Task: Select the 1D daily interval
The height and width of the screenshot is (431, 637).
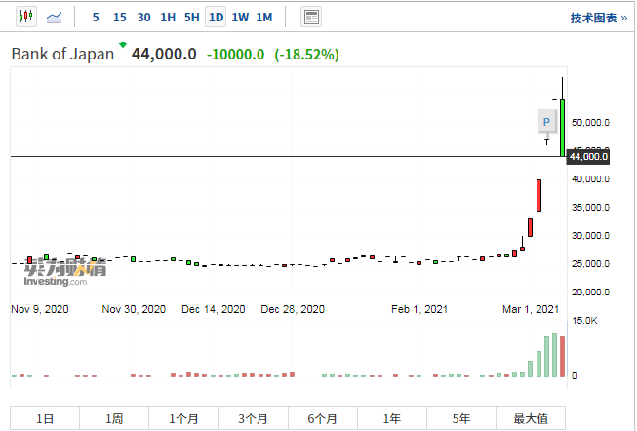Action: coord(216,17)
